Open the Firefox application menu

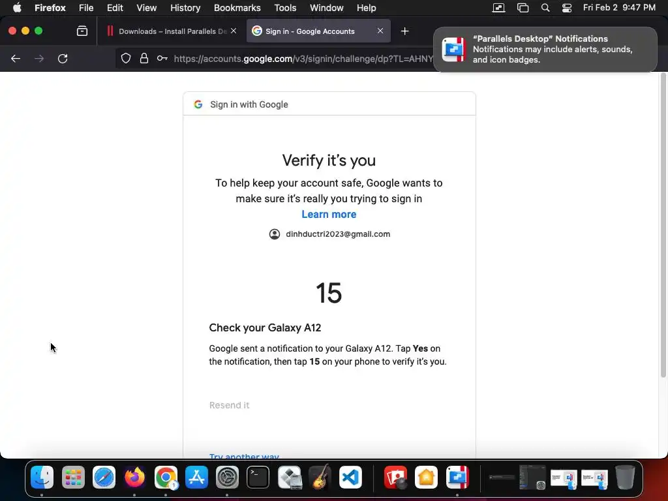click(x=50, y=8)
